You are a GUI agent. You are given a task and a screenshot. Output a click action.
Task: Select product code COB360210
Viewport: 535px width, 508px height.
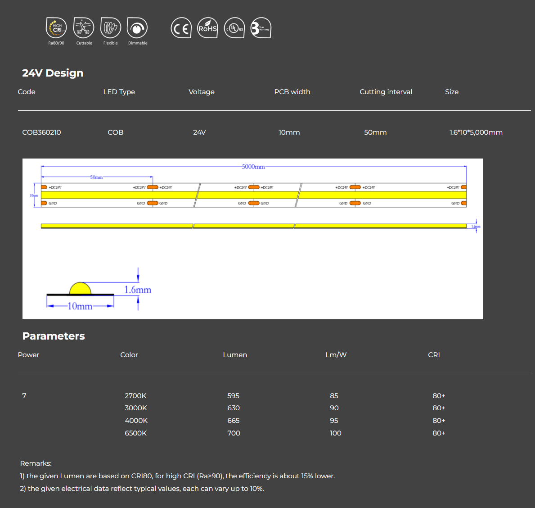point(41,132)
